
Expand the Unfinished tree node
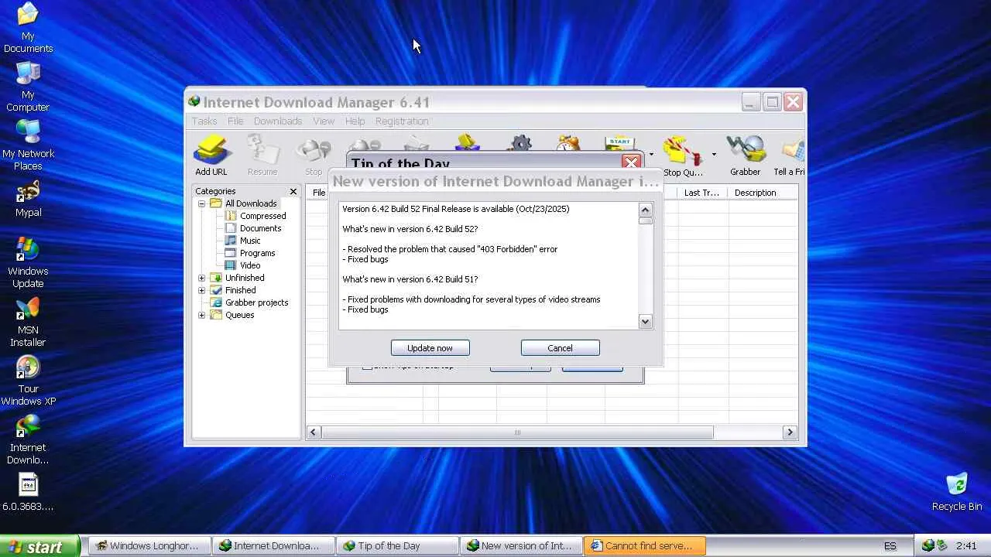click(201, 278)
